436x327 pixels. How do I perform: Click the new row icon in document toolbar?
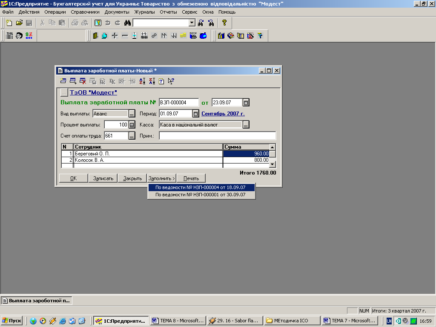[63, 81]
